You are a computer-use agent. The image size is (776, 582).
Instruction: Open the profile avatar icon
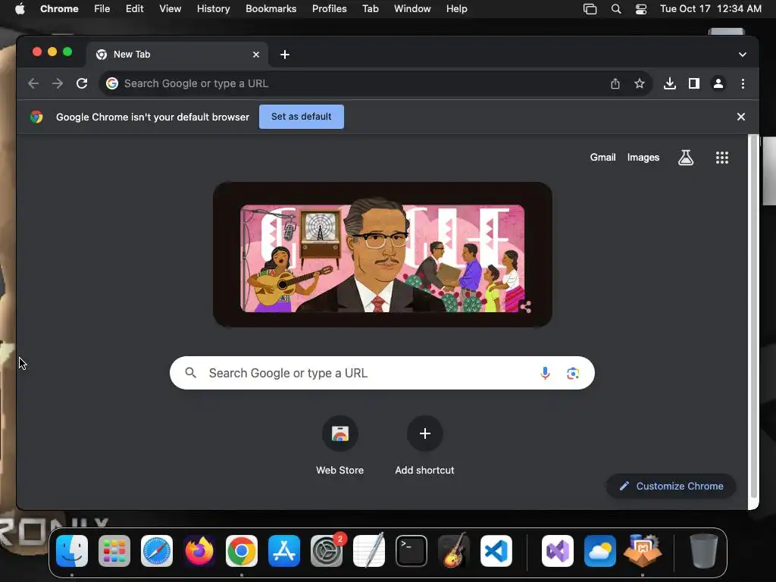click(x=718, y=83)
